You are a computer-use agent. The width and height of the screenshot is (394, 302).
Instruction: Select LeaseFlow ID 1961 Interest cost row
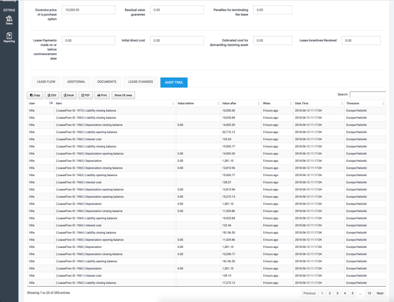206,275
